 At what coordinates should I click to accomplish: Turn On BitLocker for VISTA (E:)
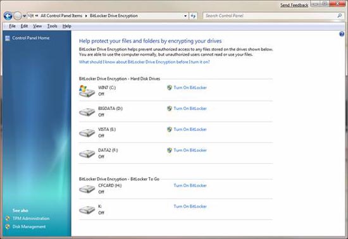190,129
